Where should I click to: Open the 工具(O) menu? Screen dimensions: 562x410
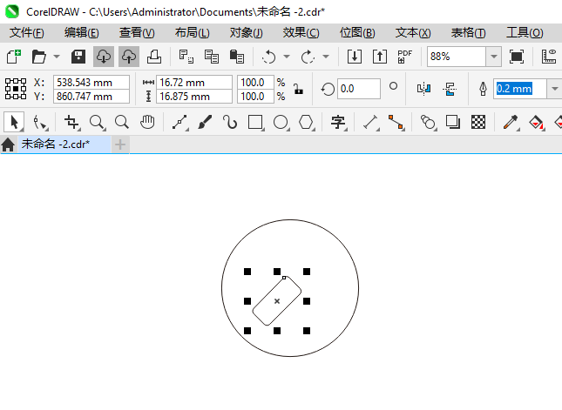pyautogui.click(x=525, y=33)
